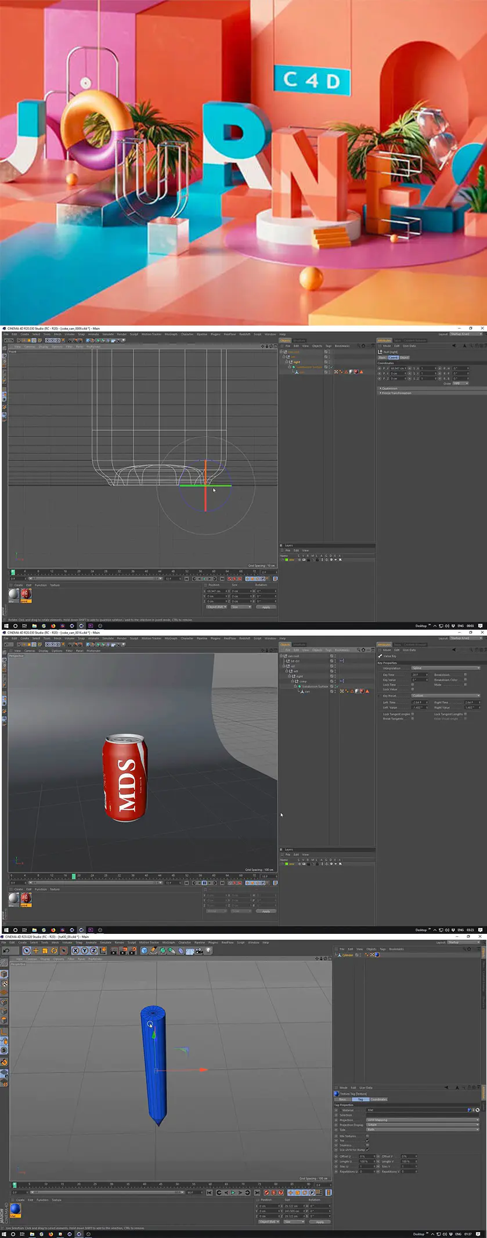Enable Lock Time in coke_can_0016 Key Properties

tap(413, 685)
